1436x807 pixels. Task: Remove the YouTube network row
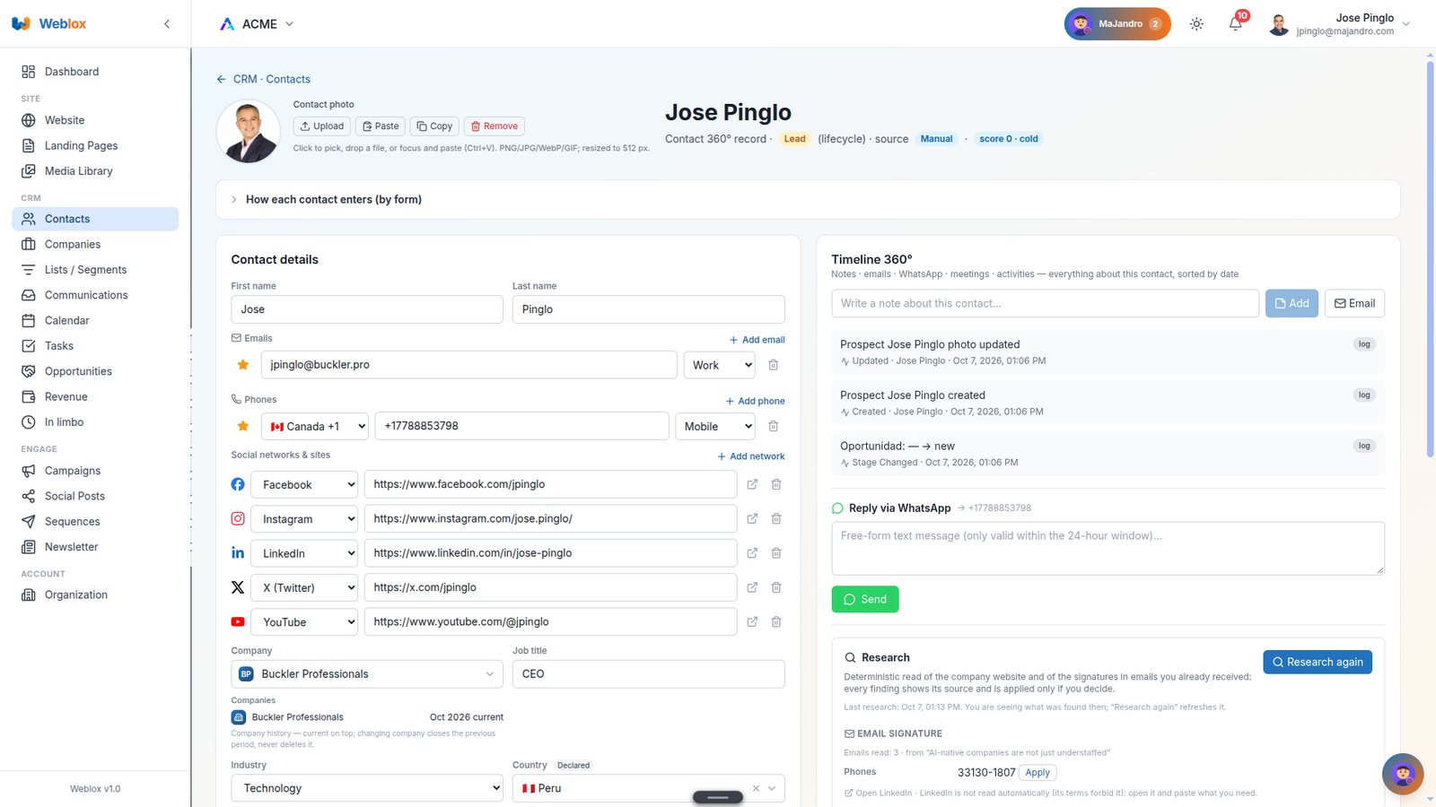pos(776,621)
